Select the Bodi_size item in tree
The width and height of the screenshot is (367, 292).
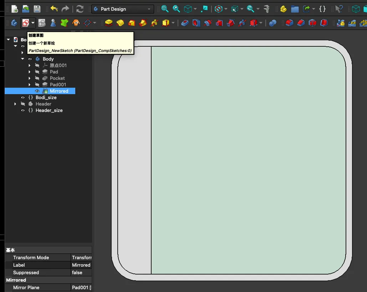pos(46,98)
